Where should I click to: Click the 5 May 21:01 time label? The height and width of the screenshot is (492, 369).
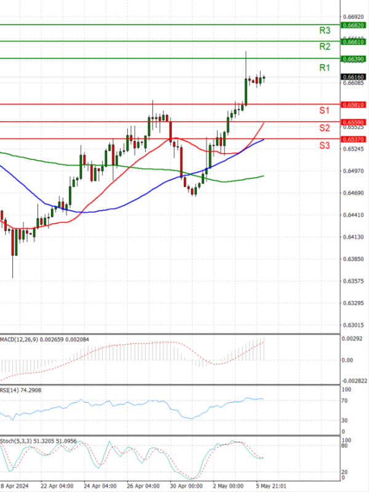coord(271,486)
